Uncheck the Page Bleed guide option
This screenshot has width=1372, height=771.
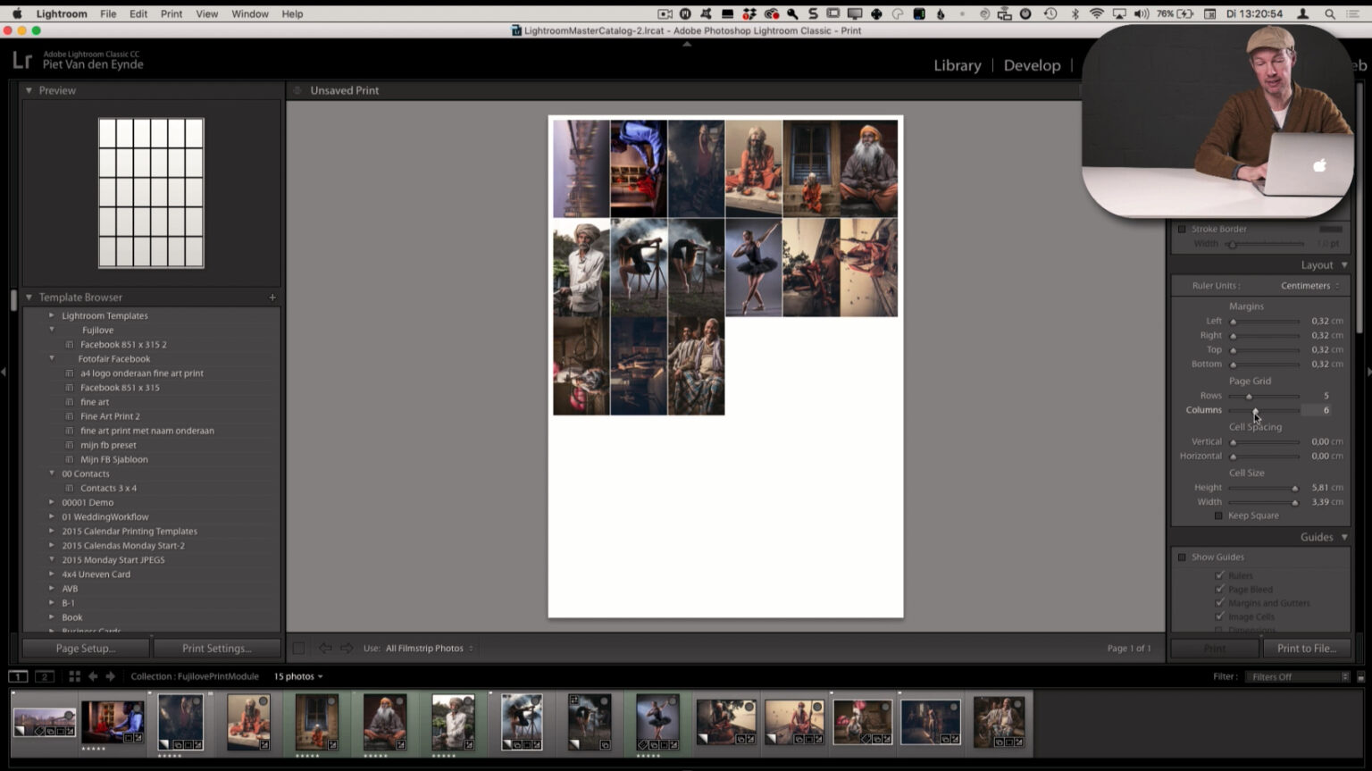pyautogui.click(x=1220, y=589)
